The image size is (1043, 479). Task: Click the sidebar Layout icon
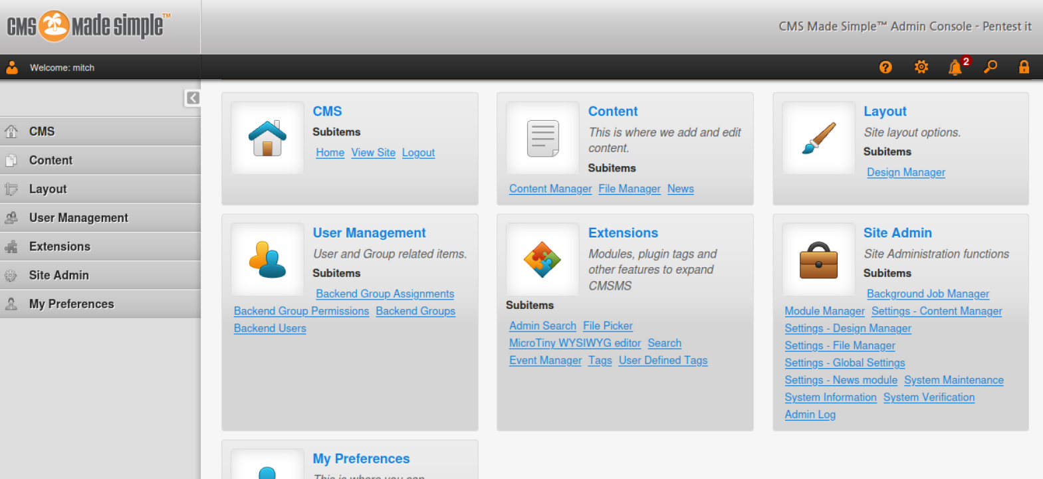coord(11,189)
